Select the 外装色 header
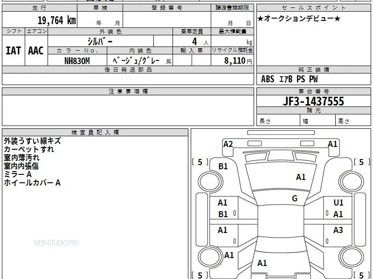The image size is (373, 279). (x=111, y=31)
